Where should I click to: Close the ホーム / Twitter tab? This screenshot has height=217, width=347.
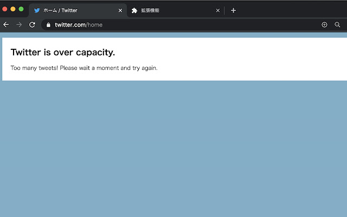pos(120,10)
